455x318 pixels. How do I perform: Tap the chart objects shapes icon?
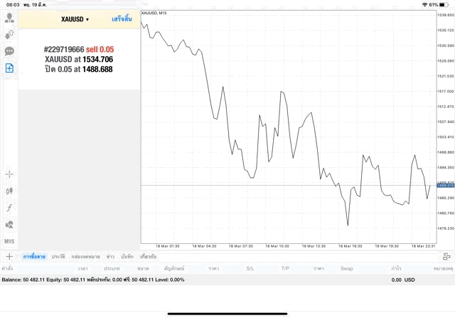[x=9, y=224]
